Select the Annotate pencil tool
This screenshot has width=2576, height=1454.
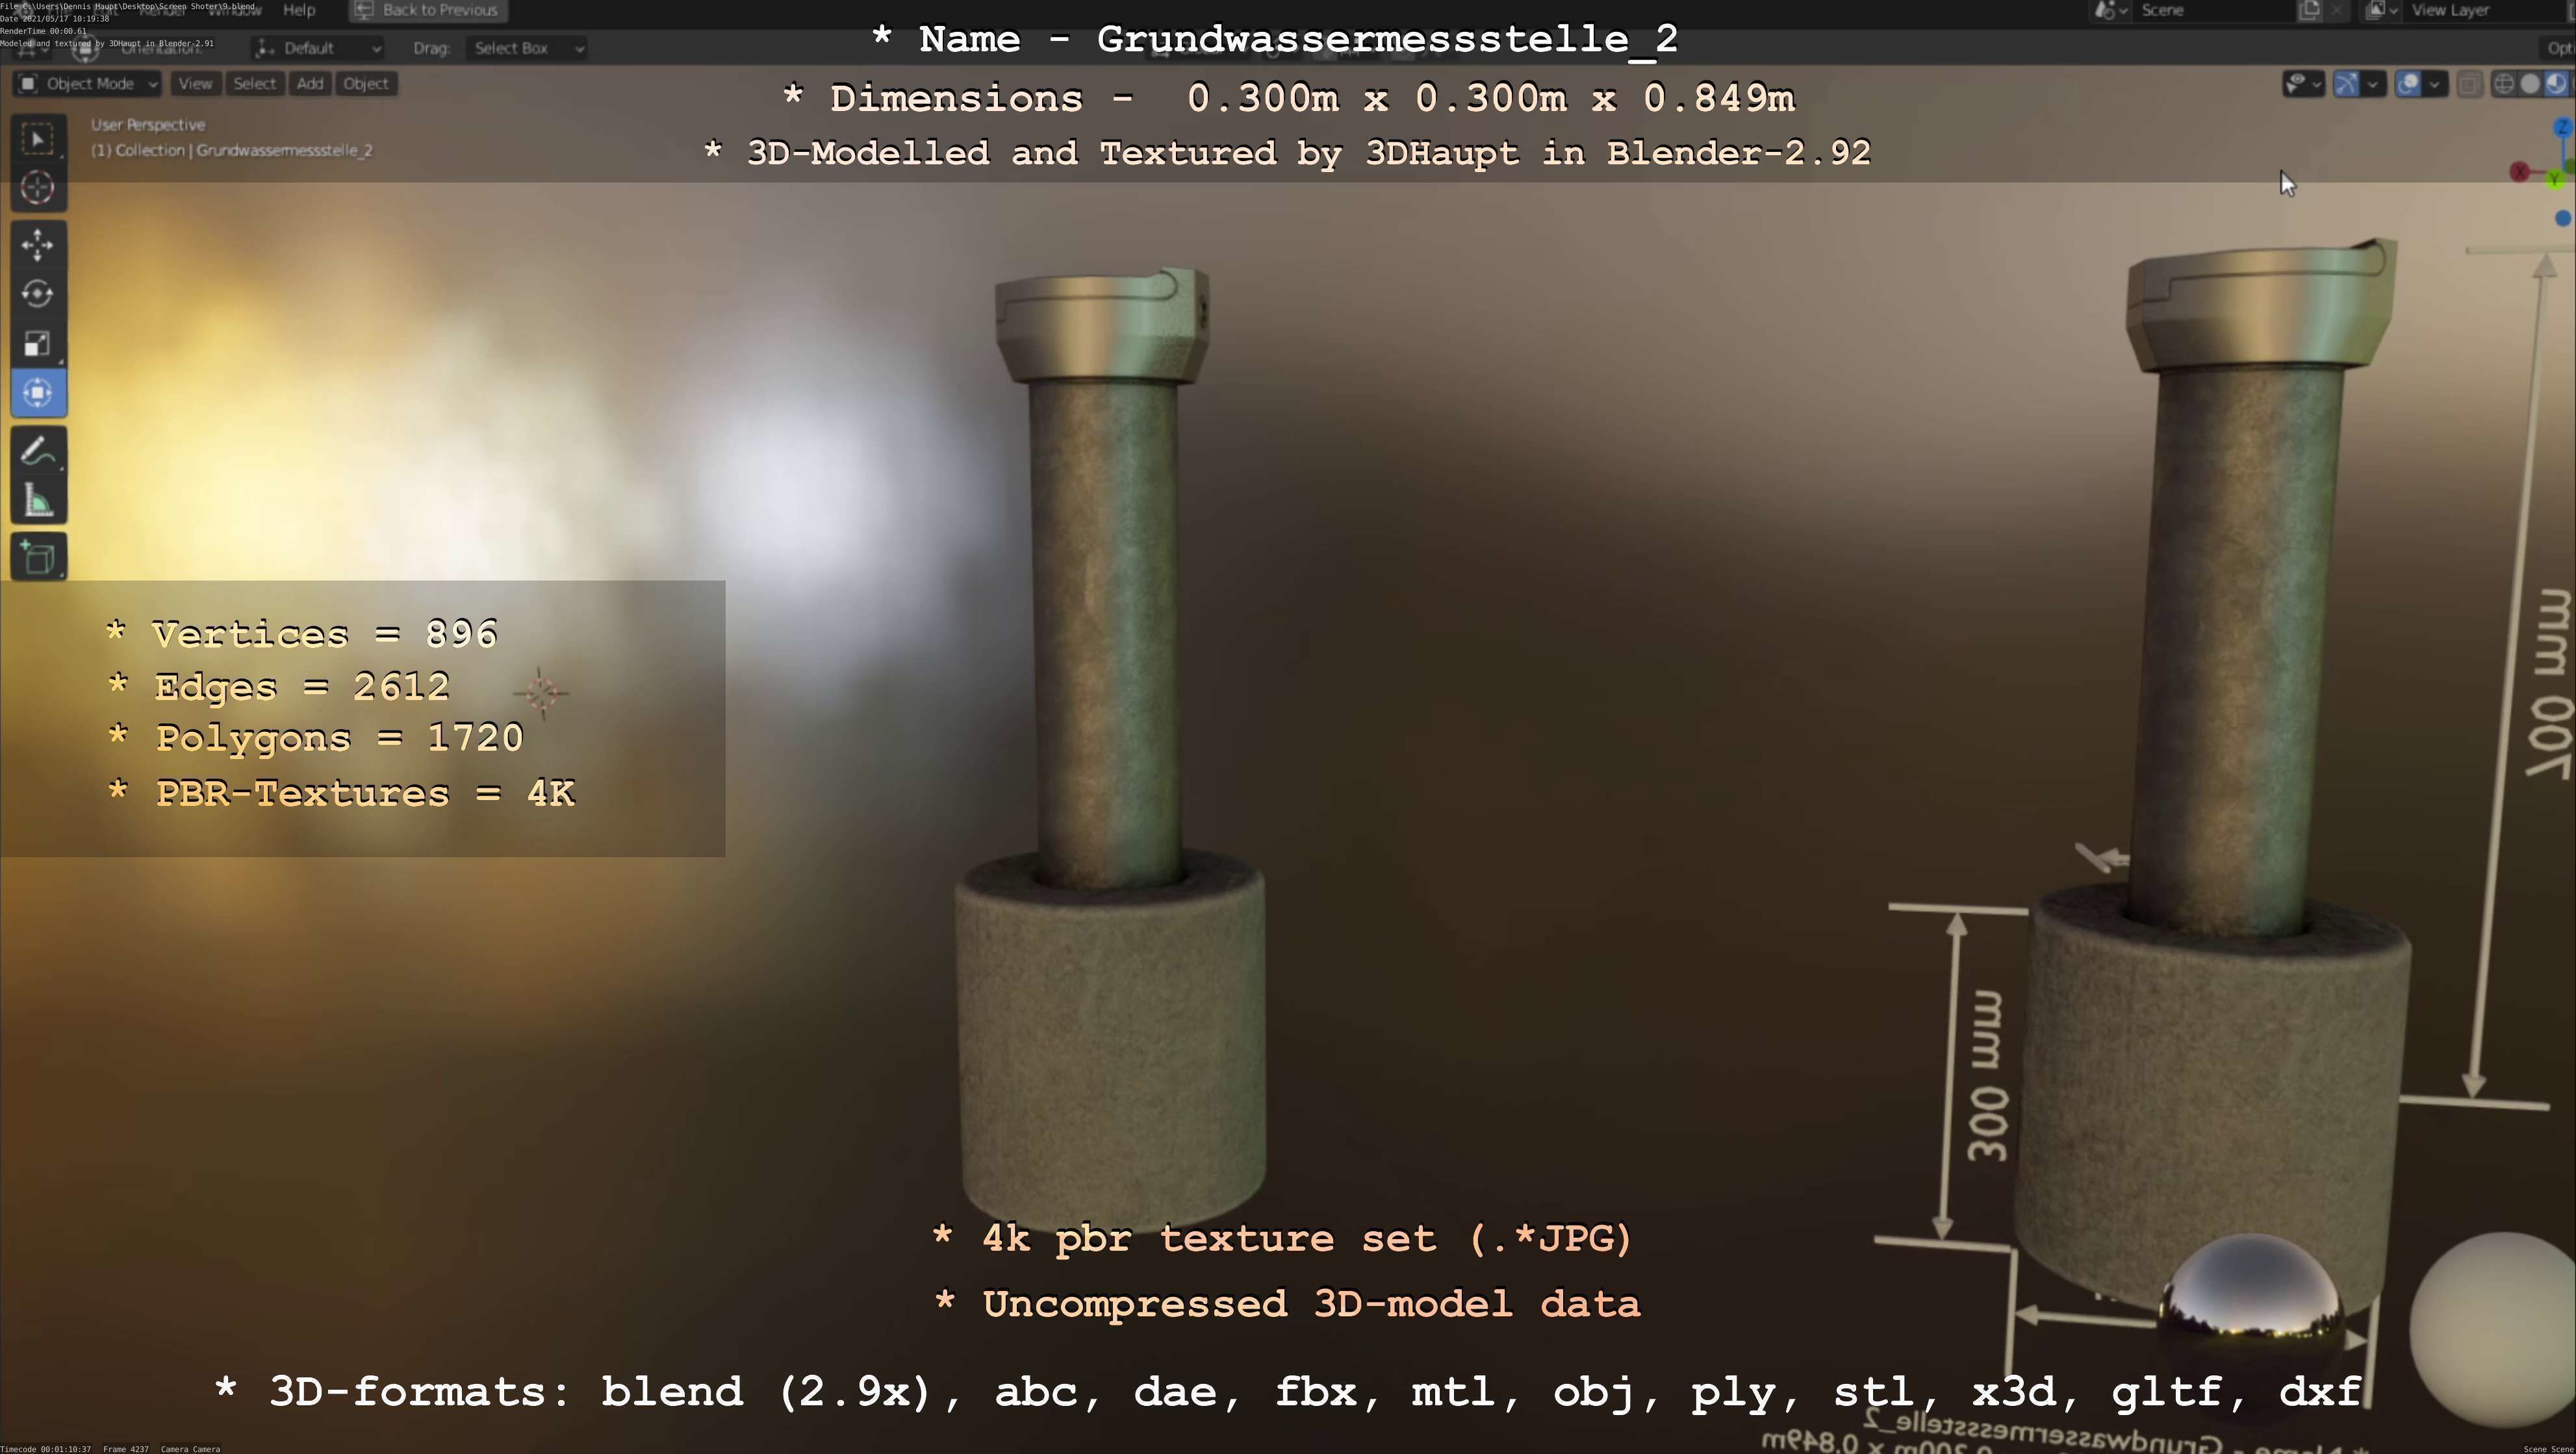click(x=38, y=452)
